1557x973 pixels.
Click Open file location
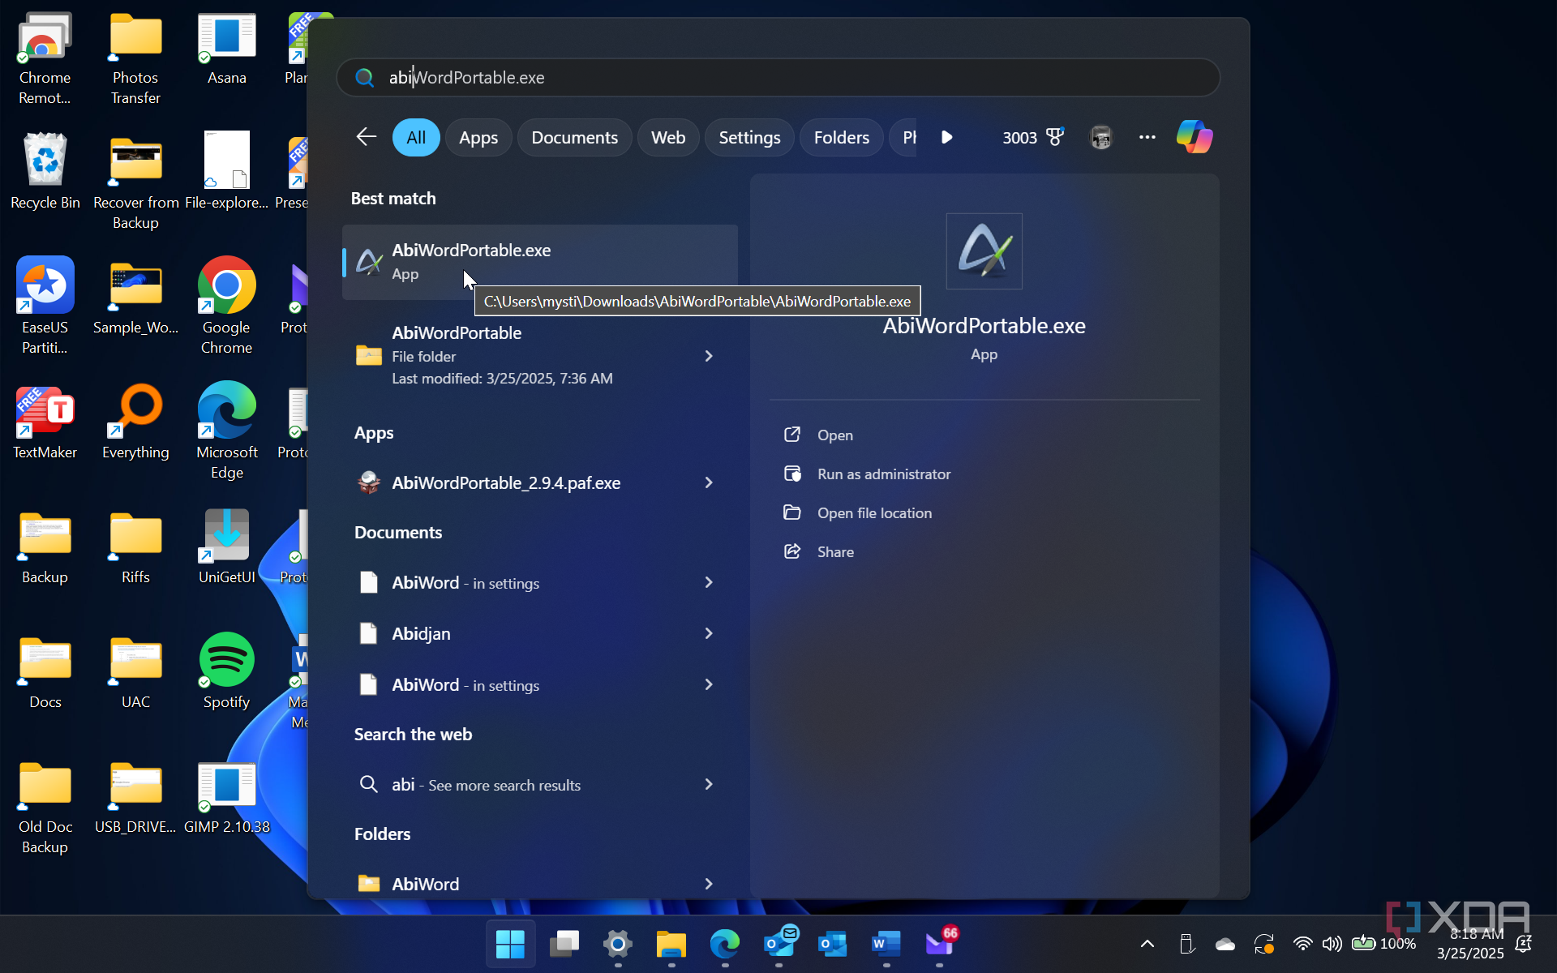pyautogui.click(x=858, y=512)
